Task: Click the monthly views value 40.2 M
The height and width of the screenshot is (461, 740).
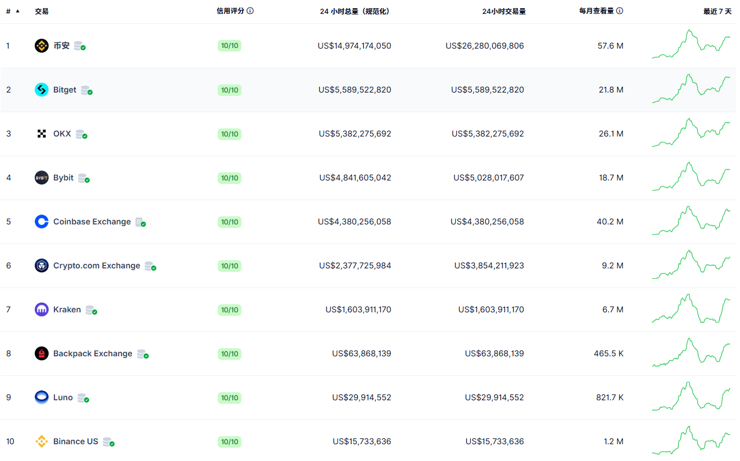Action: tap(610, 222)
